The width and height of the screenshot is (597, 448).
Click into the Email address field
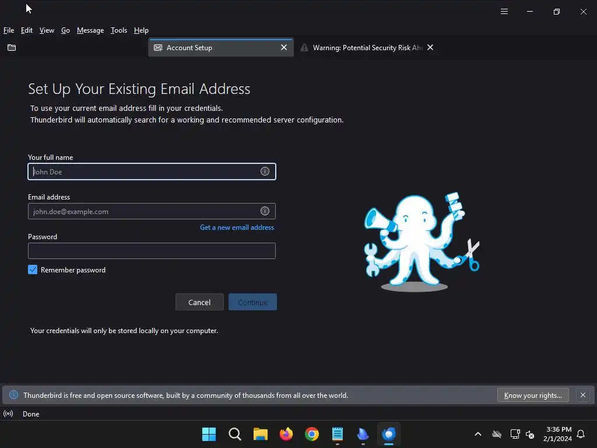pyautogui.click(x=152, y=211)
